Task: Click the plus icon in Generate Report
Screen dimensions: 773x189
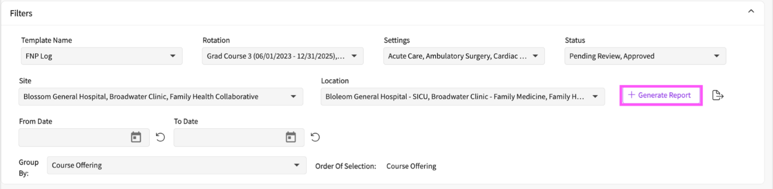Action: [631, 95]
